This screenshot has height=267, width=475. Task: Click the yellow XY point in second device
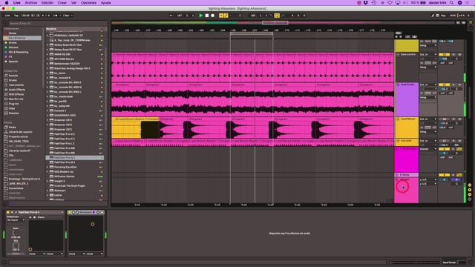[x=92, y=224]
